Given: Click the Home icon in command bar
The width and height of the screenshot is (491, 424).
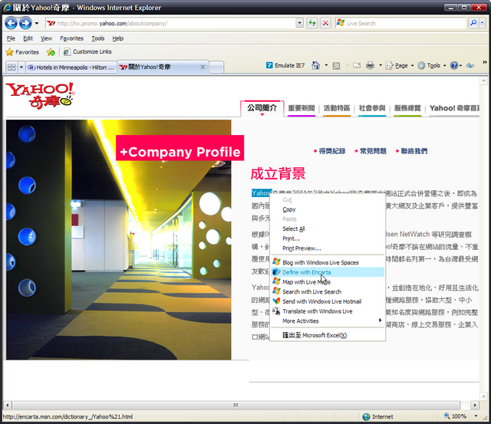Looking at the screenshot, I should point(315,65).
